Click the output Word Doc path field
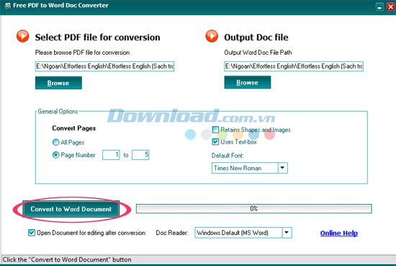 click(x=294, y=66)
